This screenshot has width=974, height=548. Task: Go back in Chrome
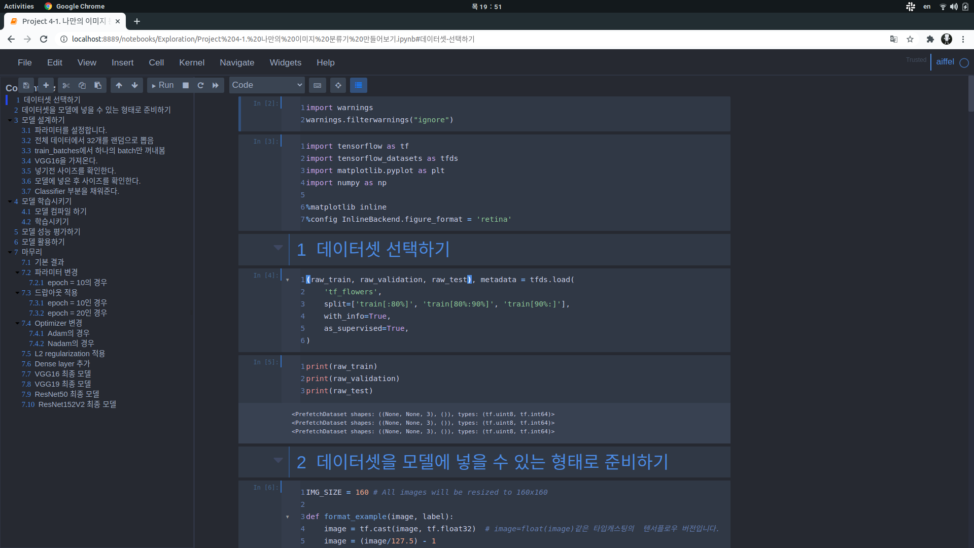point(11,39)
